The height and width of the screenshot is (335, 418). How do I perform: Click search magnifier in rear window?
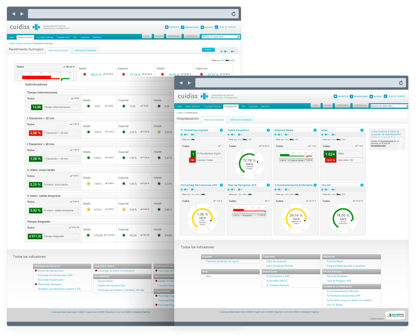coord(238,37)
